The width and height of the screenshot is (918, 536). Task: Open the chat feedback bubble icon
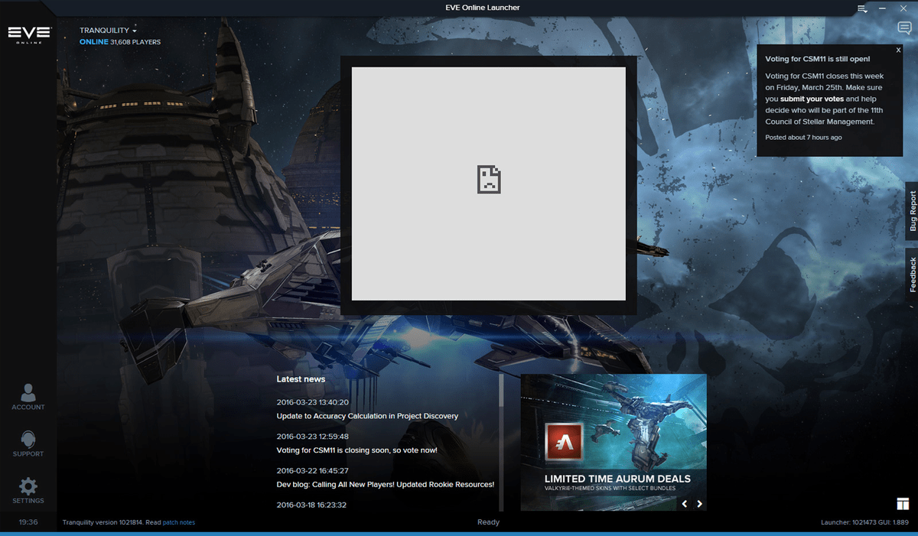click(904, 28)
